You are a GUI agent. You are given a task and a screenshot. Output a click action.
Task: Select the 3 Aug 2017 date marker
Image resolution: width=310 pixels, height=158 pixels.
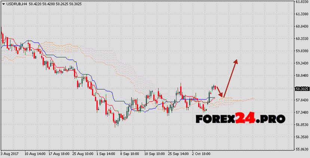coord(10,154)
